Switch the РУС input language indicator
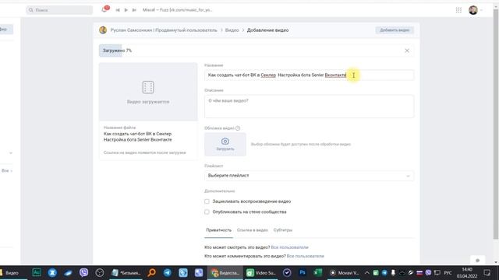 coord(448,273)
